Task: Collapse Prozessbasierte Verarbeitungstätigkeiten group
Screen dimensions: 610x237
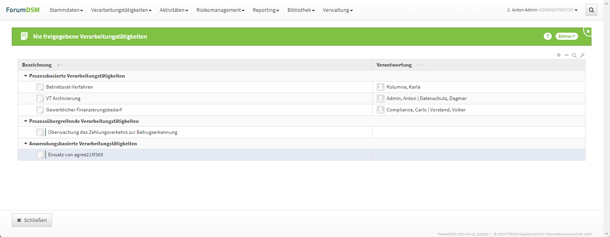Action: [26, 76]
